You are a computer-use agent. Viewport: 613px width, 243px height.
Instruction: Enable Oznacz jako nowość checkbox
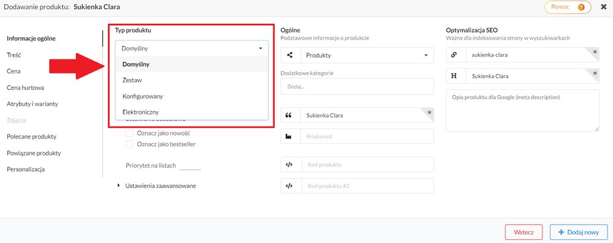[129, 133]
